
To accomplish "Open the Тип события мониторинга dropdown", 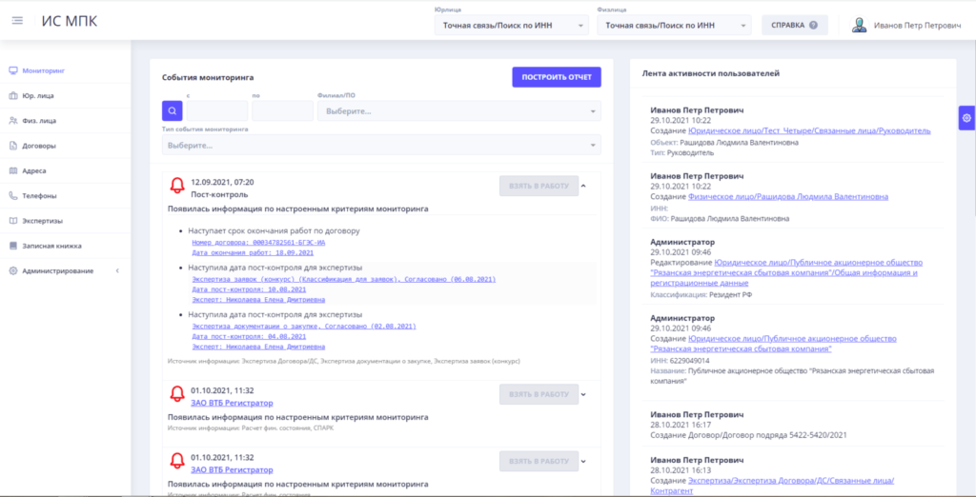I will (x=381, y=145).
